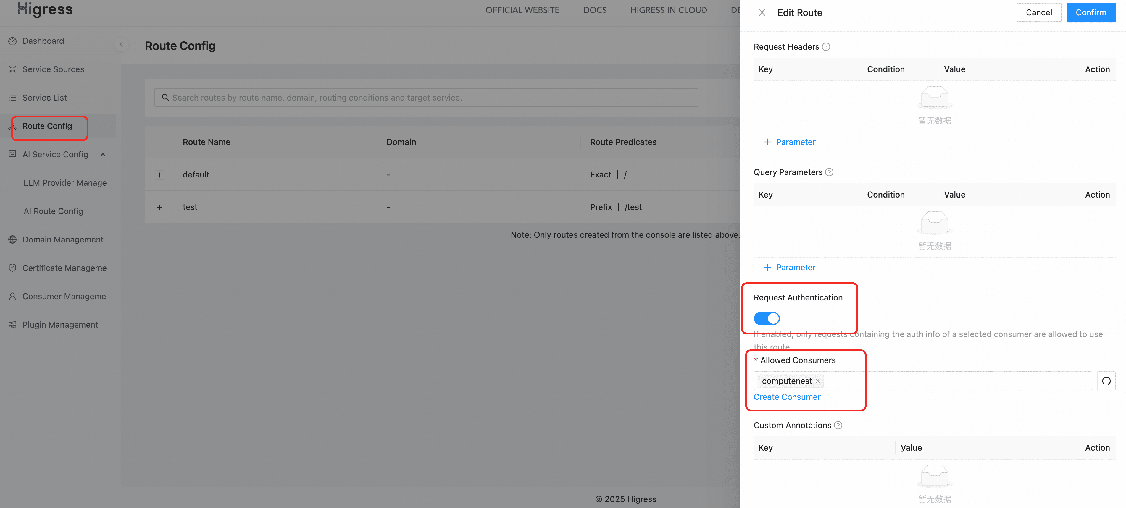Viewport: 1126px width, 508px height.
Task: Collapse the sidebar with the arrow button
Action: click(x=121, y=45)
